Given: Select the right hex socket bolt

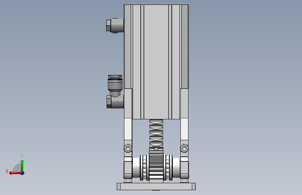Looking at the screenshot, I should click(x=184, y=148).
